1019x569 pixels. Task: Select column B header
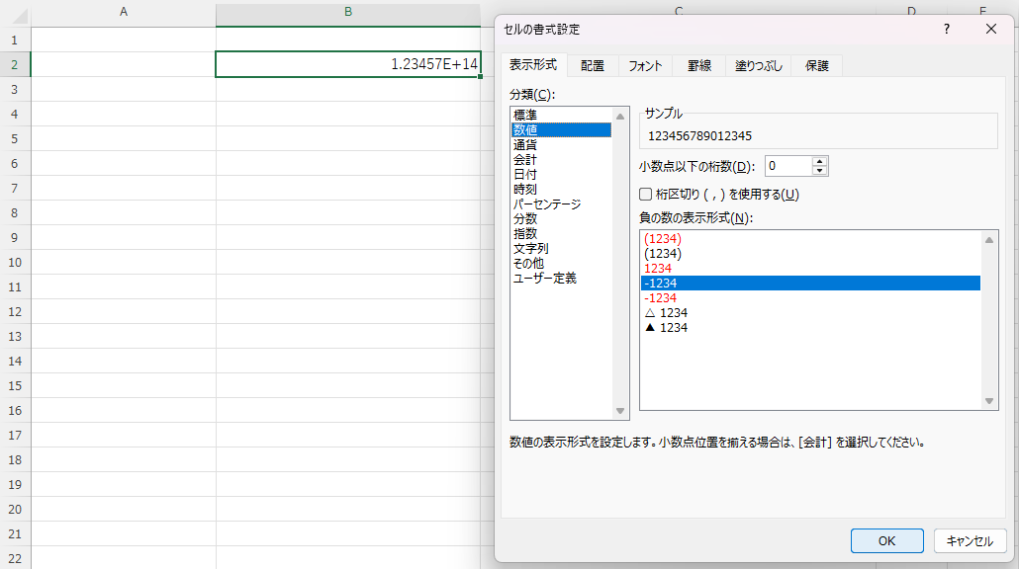click(347, 12)
